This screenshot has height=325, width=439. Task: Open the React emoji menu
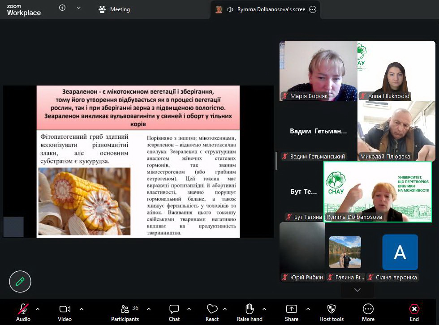[212, 309]
